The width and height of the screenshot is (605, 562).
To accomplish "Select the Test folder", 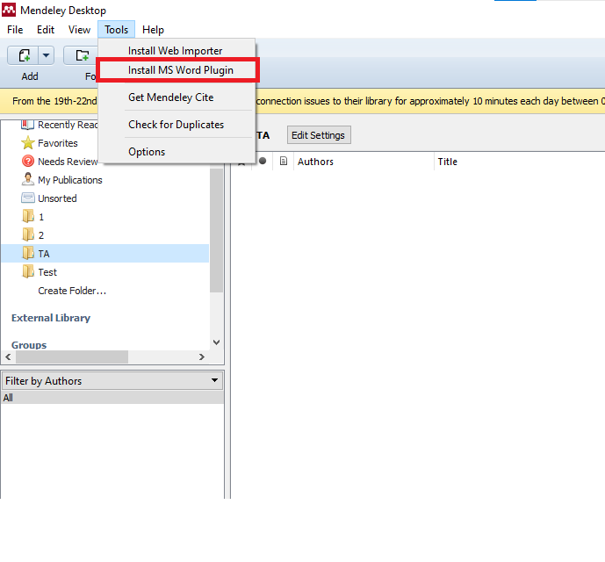I will tap(47, 272).
